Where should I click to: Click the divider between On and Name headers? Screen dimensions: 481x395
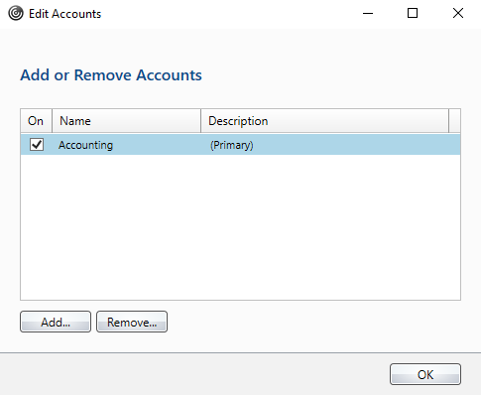pos(52,121)
